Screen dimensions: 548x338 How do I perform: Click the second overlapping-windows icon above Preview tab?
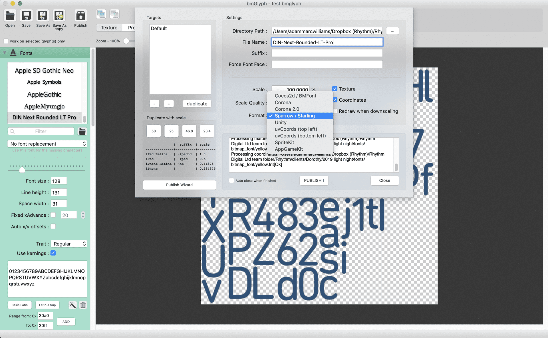(x=114, y=14)
